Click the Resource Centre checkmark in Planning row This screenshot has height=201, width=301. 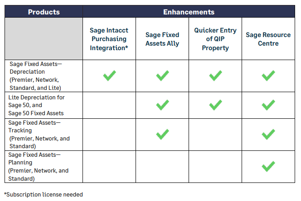[x=268, y=167]
